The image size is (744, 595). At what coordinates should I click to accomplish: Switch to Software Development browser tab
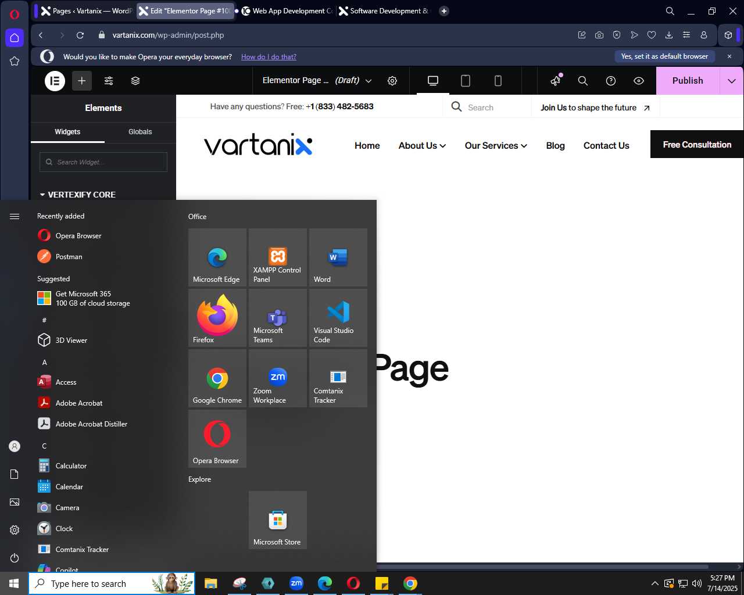click(384, 11)
